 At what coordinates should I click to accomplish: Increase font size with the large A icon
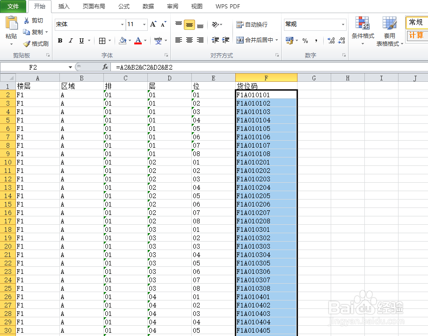[x=153, y=24]
